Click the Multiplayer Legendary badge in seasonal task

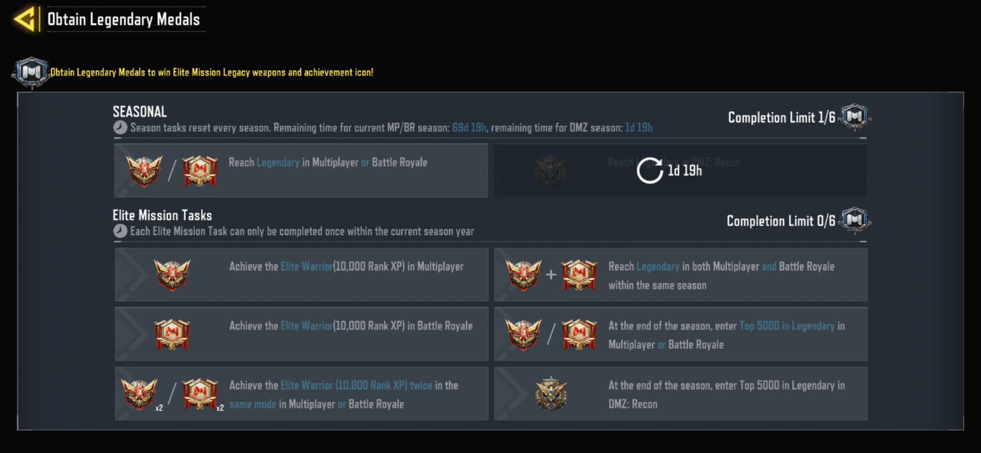point(144,171)
